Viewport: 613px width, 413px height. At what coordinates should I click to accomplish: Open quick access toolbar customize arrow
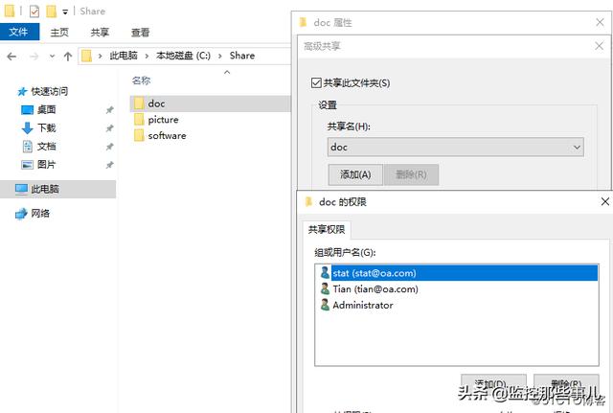[65, 12]
